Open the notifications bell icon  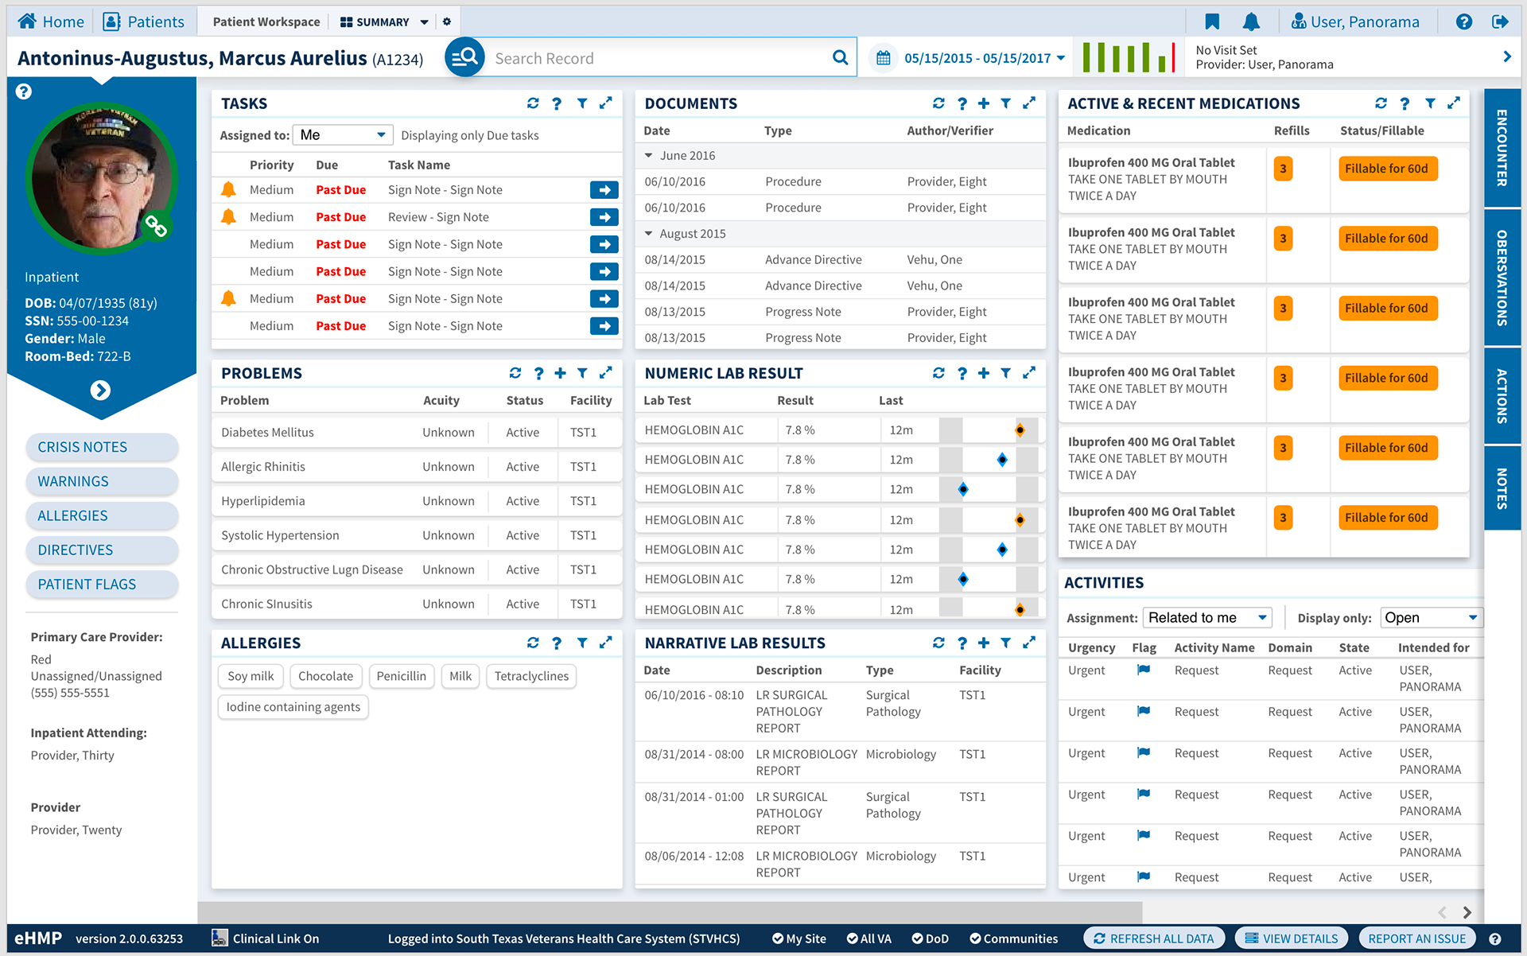coord(1251,21)
